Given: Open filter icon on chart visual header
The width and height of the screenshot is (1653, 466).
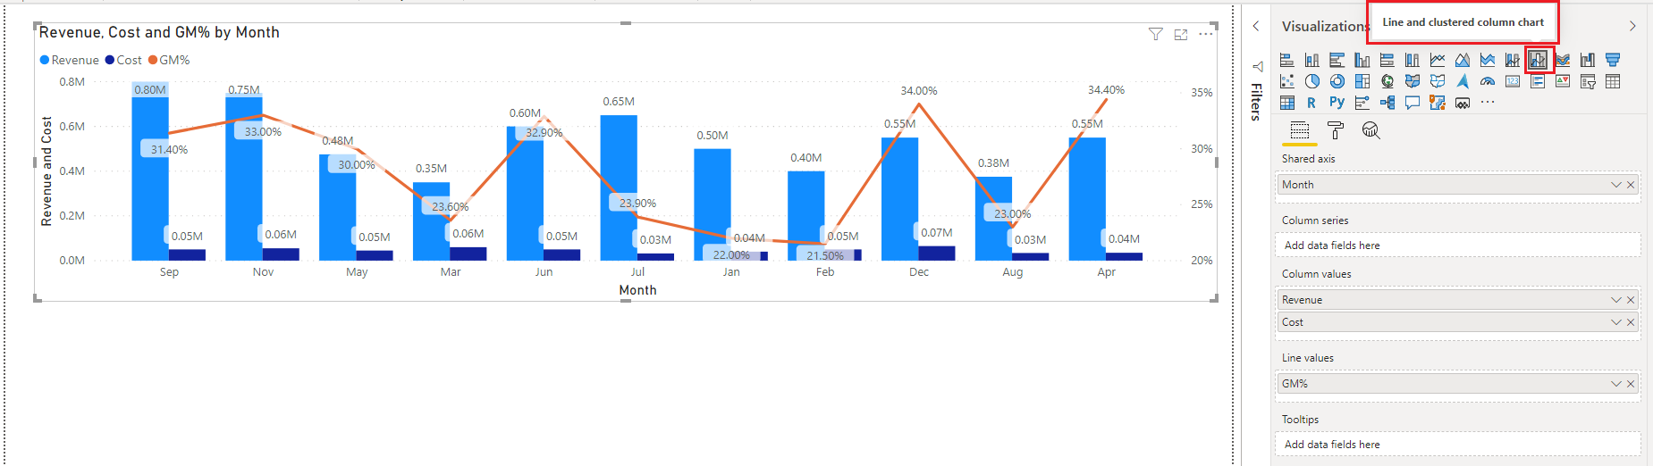Looking at the screenshot, I should (1156, 34).
